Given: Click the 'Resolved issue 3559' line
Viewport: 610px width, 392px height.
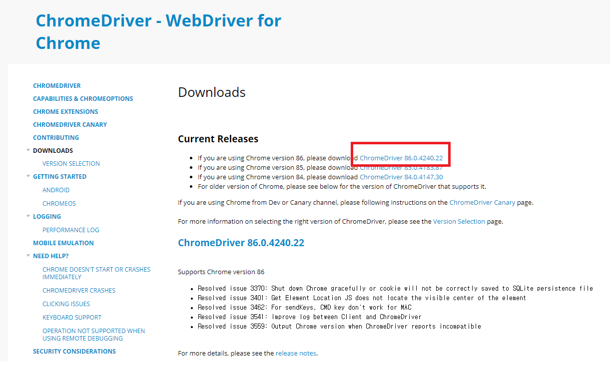Looking at the screenshot, I should click(339, 326).
